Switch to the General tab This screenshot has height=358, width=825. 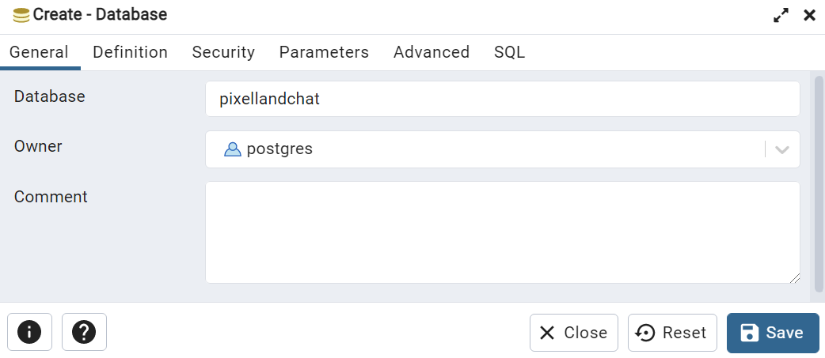click(40, 52)
